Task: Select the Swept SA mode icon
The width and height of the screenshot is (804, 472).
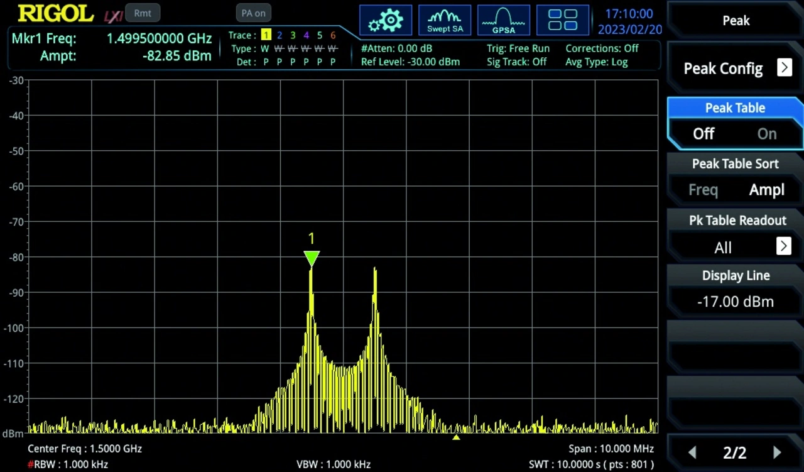Action: point(445,21)
